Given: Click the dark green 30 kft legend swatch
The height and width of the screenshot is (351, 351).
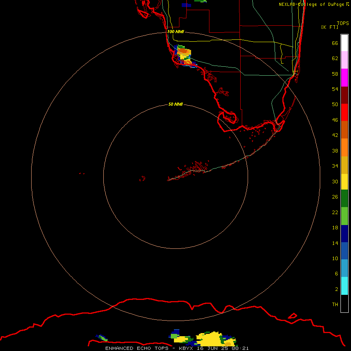Looking at the screenshot, I should [x=344, y=199].
